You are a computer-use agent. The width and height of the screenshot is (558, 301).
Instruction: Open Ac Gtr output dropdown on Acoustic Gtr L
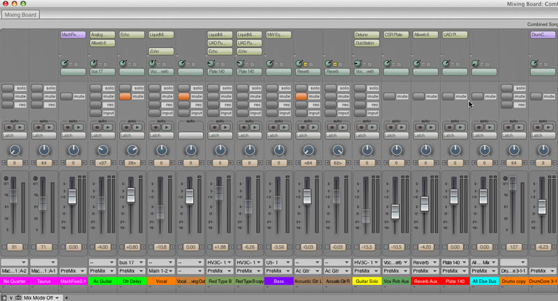click(308, 271)
